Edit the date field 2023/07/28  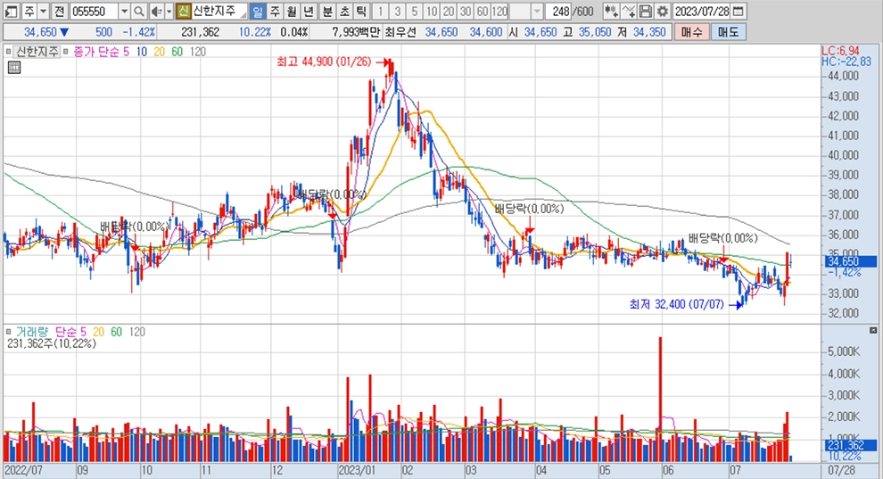[x=702, y=11]
